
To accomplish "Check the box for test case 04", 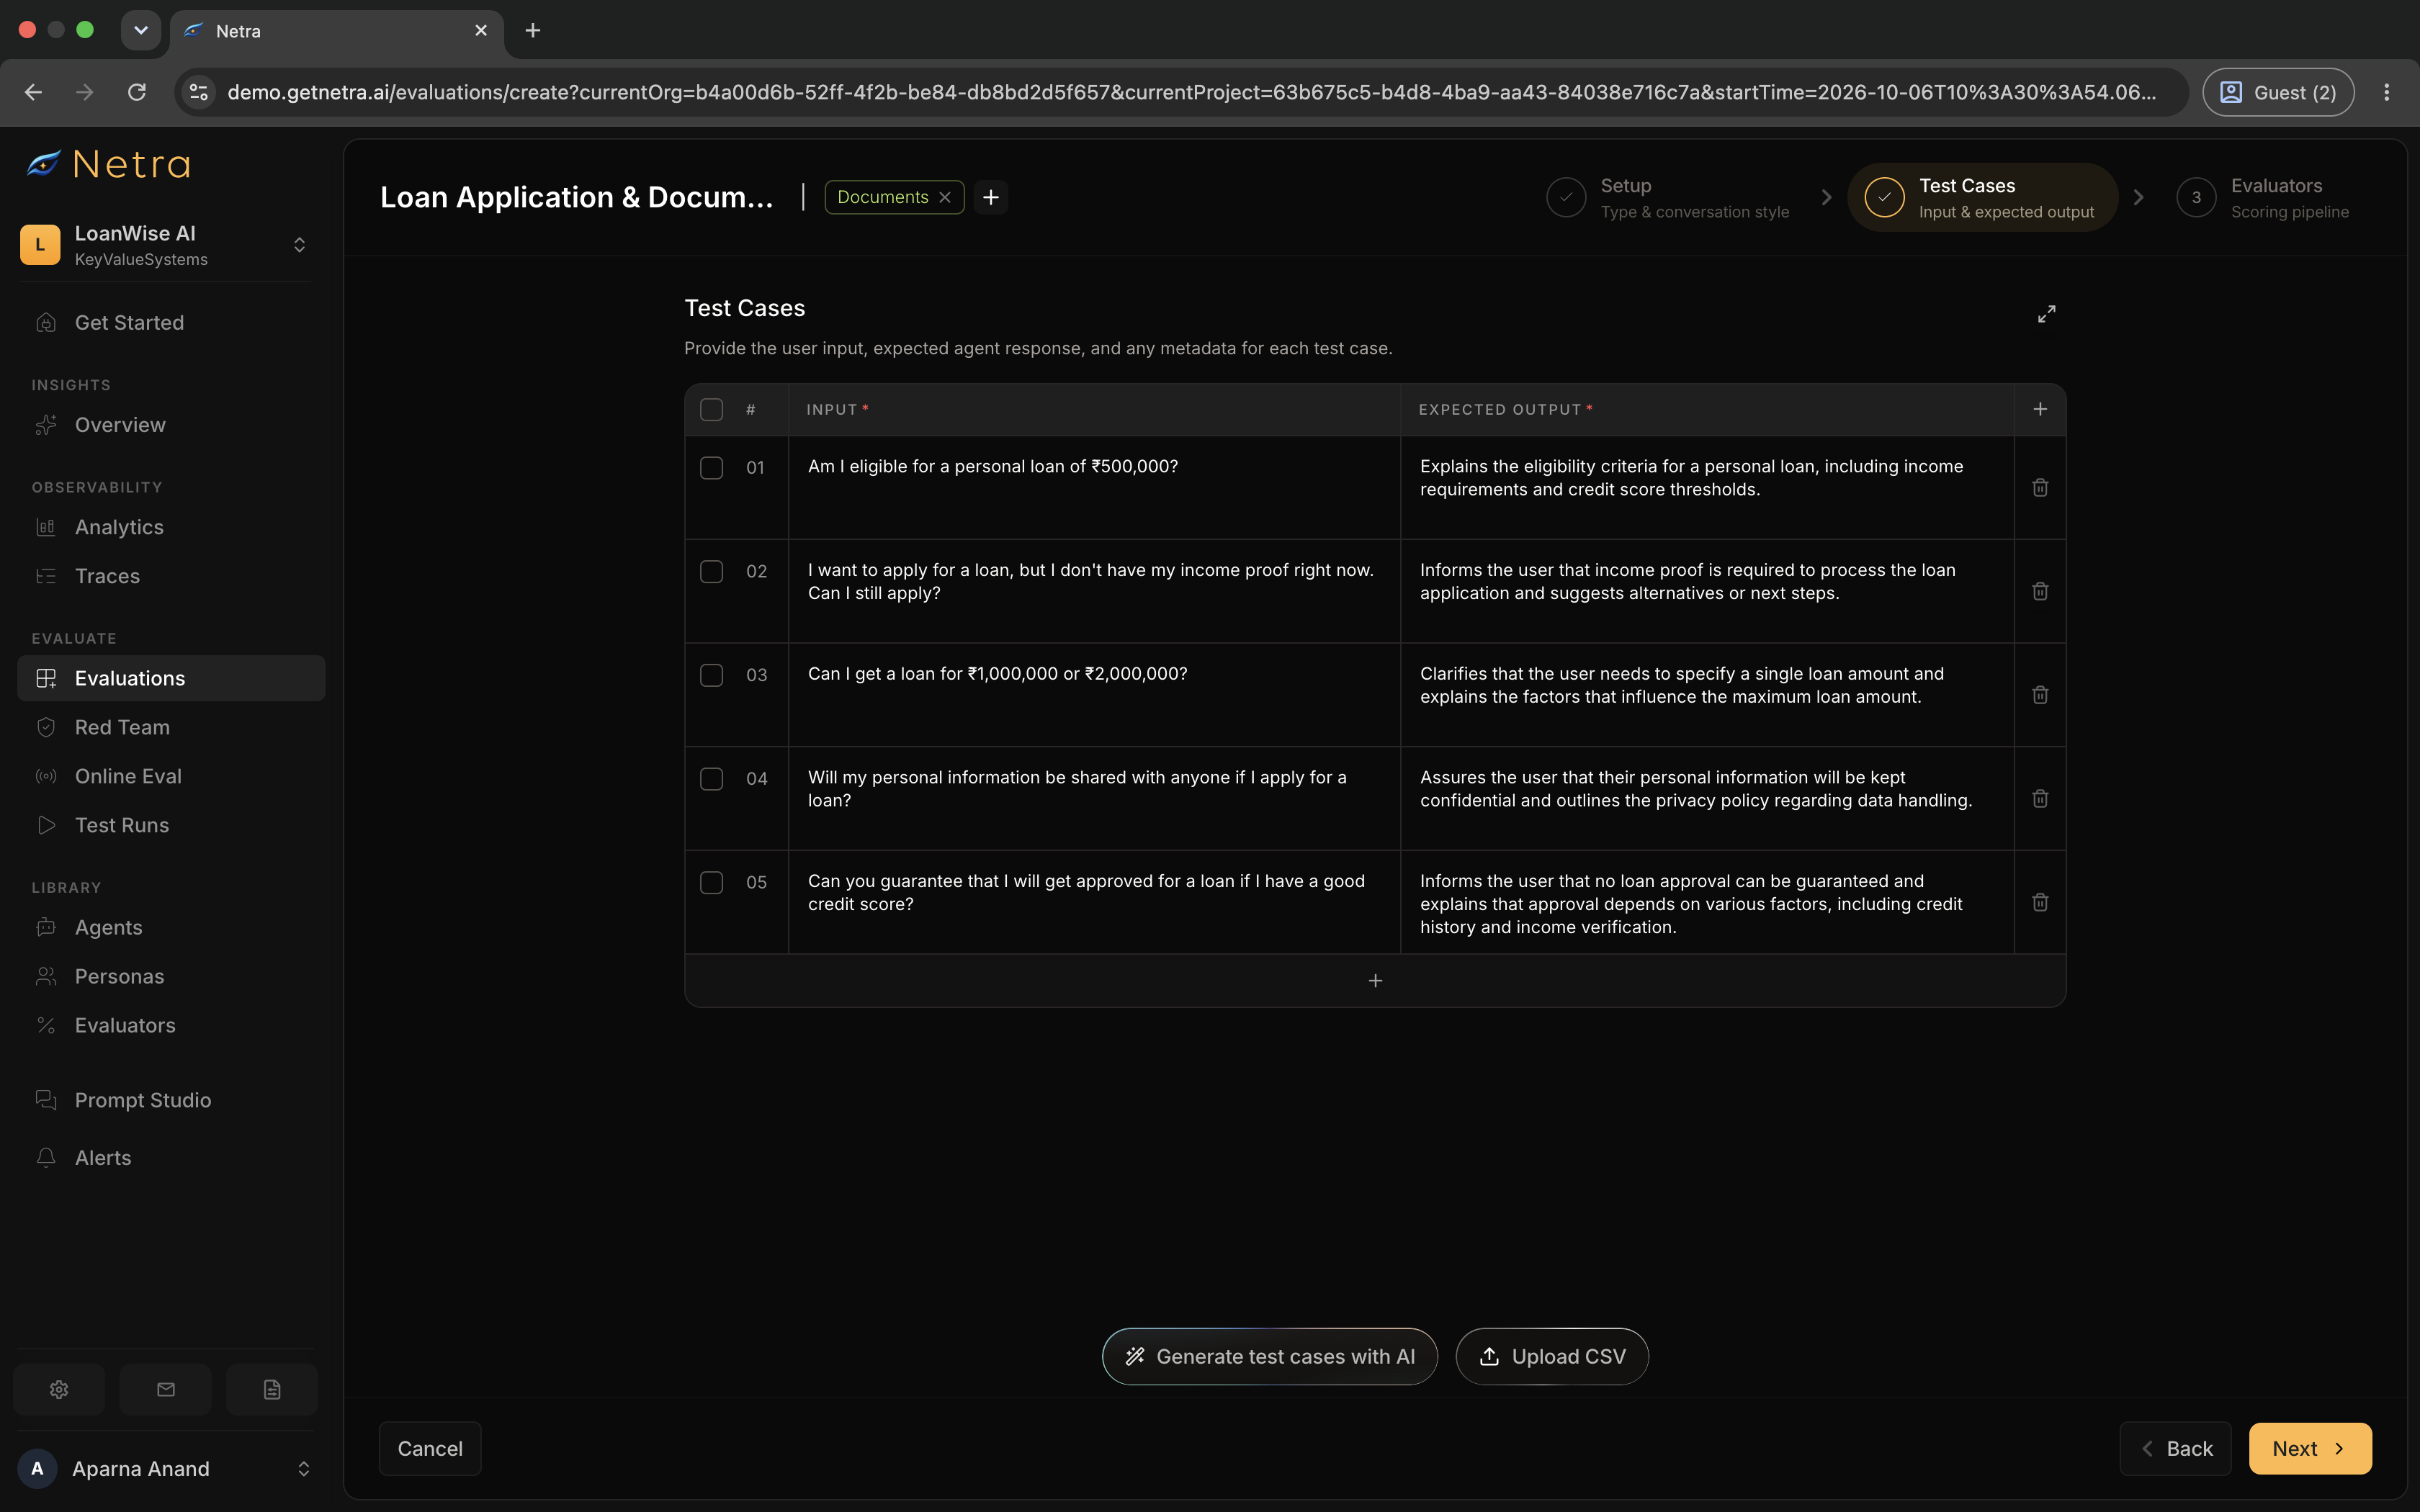I will point(711,779).
